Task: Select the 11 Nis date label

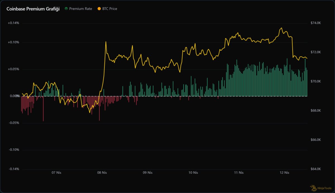Action: click(x=239, y=173)
